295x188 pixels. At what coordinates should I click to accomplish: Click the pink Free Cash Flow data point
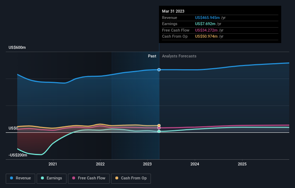pyautogui.click(x=159, y=128)
